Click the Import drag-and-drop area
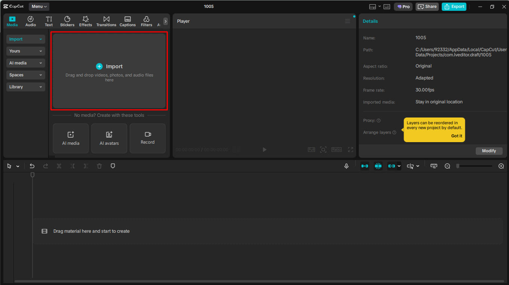 pyautogui.click(x=109, y=71)
